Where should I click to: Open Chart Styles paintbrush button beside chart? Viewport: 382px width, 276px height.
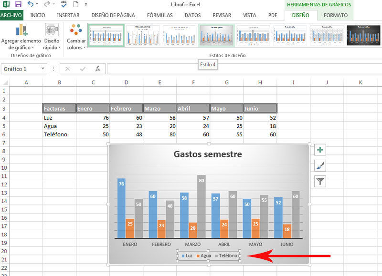[x=320, y=165]
